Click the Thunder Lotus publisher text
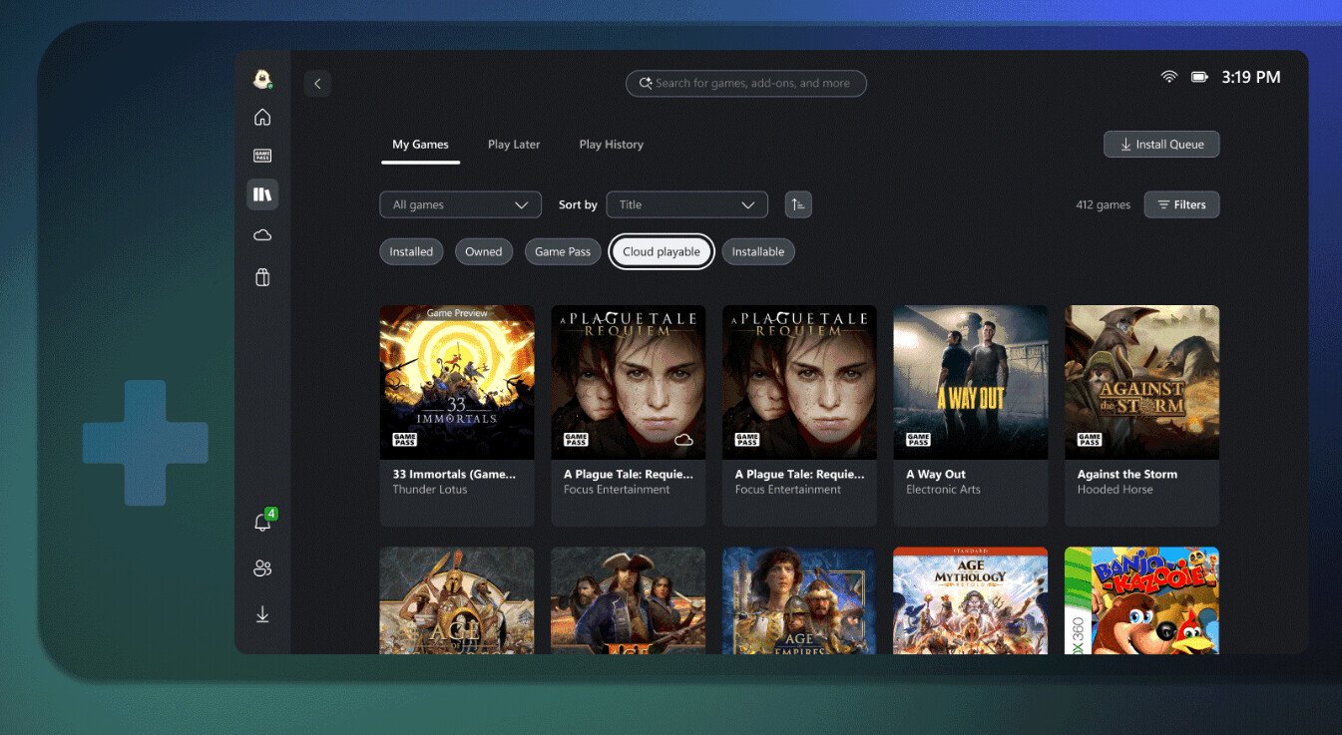This screenshot has width=1342, height=735. point(430,490)
